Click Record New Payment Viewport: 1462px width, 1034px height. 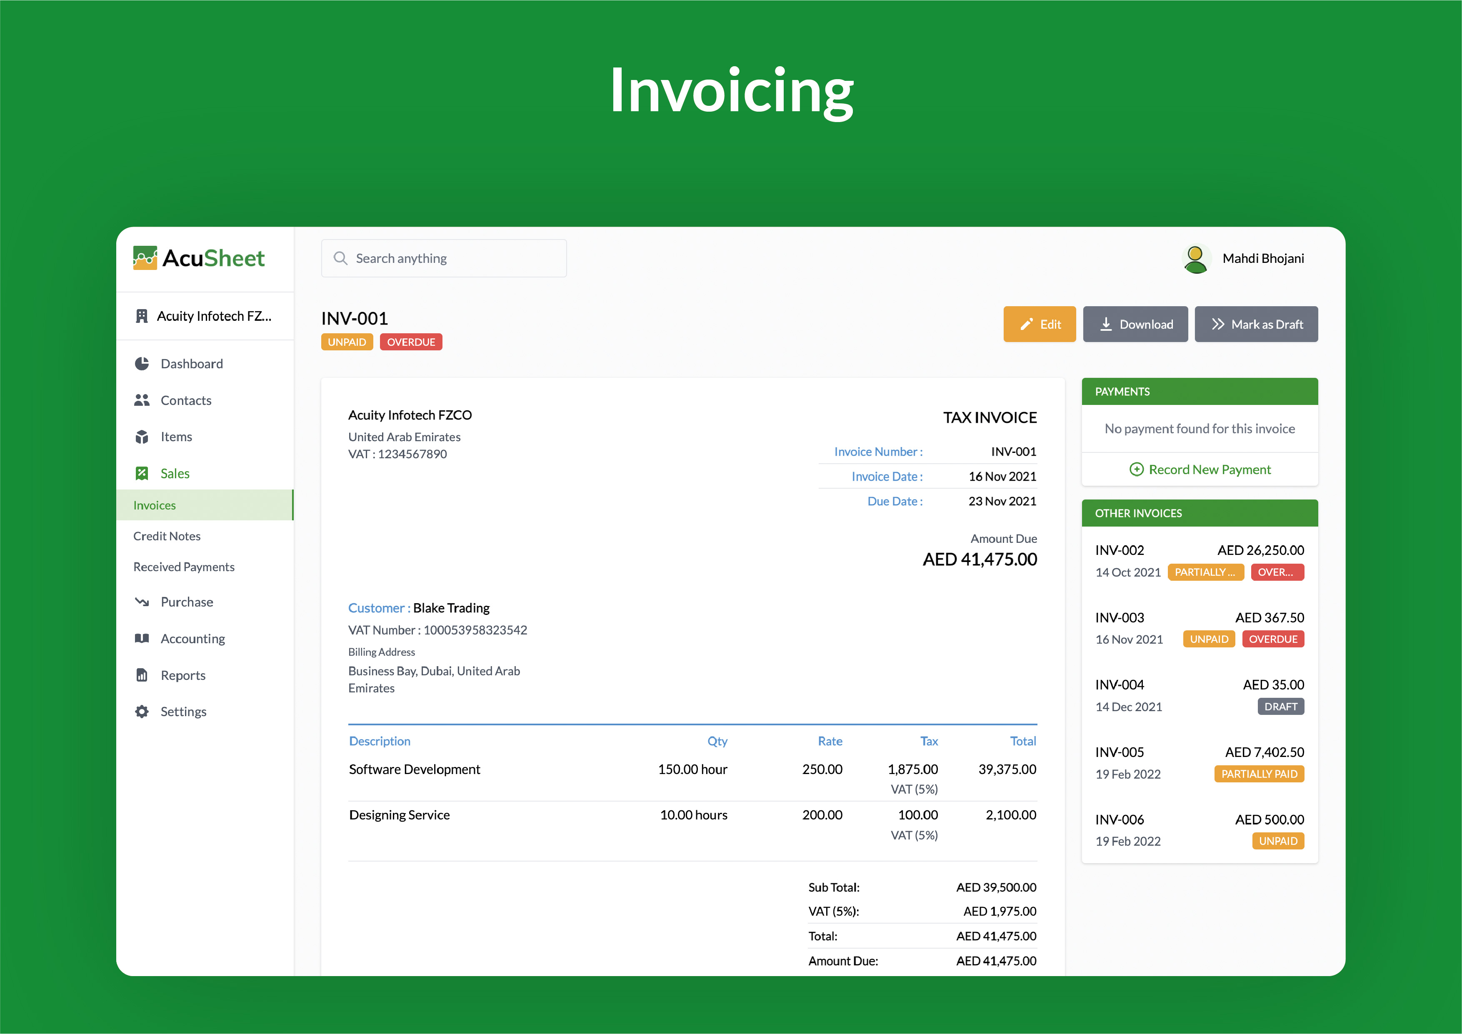(1200, 469)
